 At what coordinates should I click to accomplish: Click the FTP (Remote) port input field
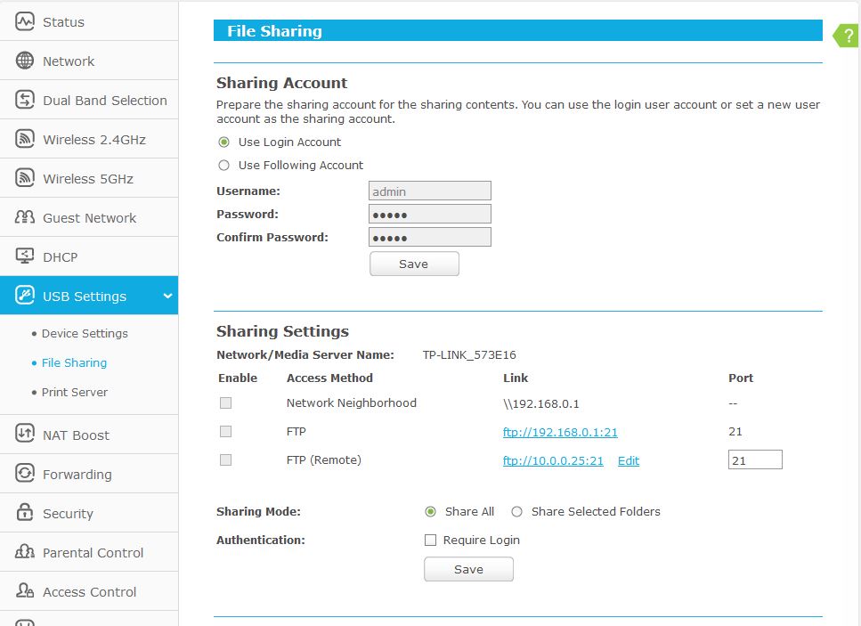[x=754, y=459]
